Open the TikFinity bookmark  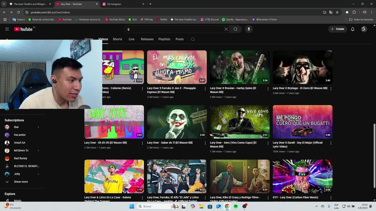tap(147, 20)
